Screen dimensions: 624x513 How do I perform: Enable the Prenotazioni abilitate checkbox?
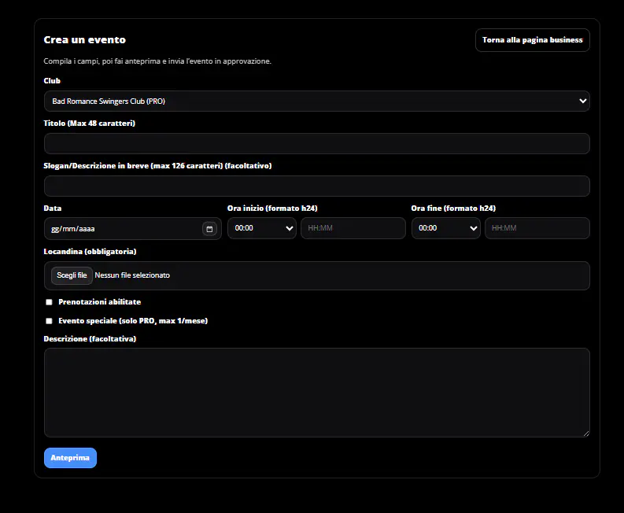click(49, 302)
